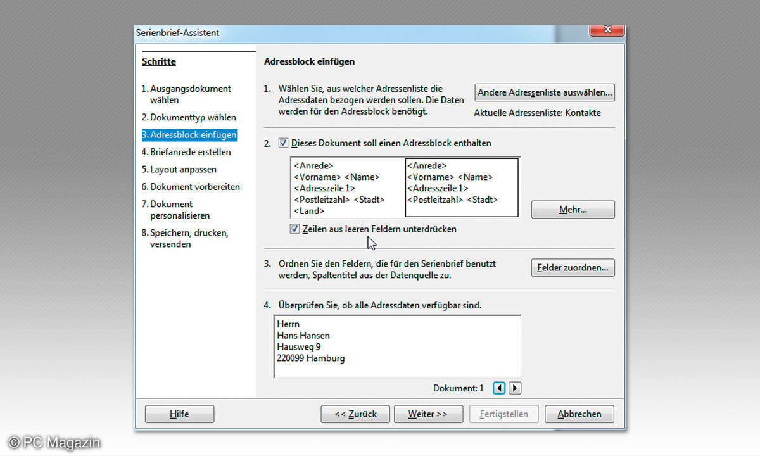Cancel the wizard with 'Abbrechen'
The image size is (760, 456).
click(x=579, y=414)
